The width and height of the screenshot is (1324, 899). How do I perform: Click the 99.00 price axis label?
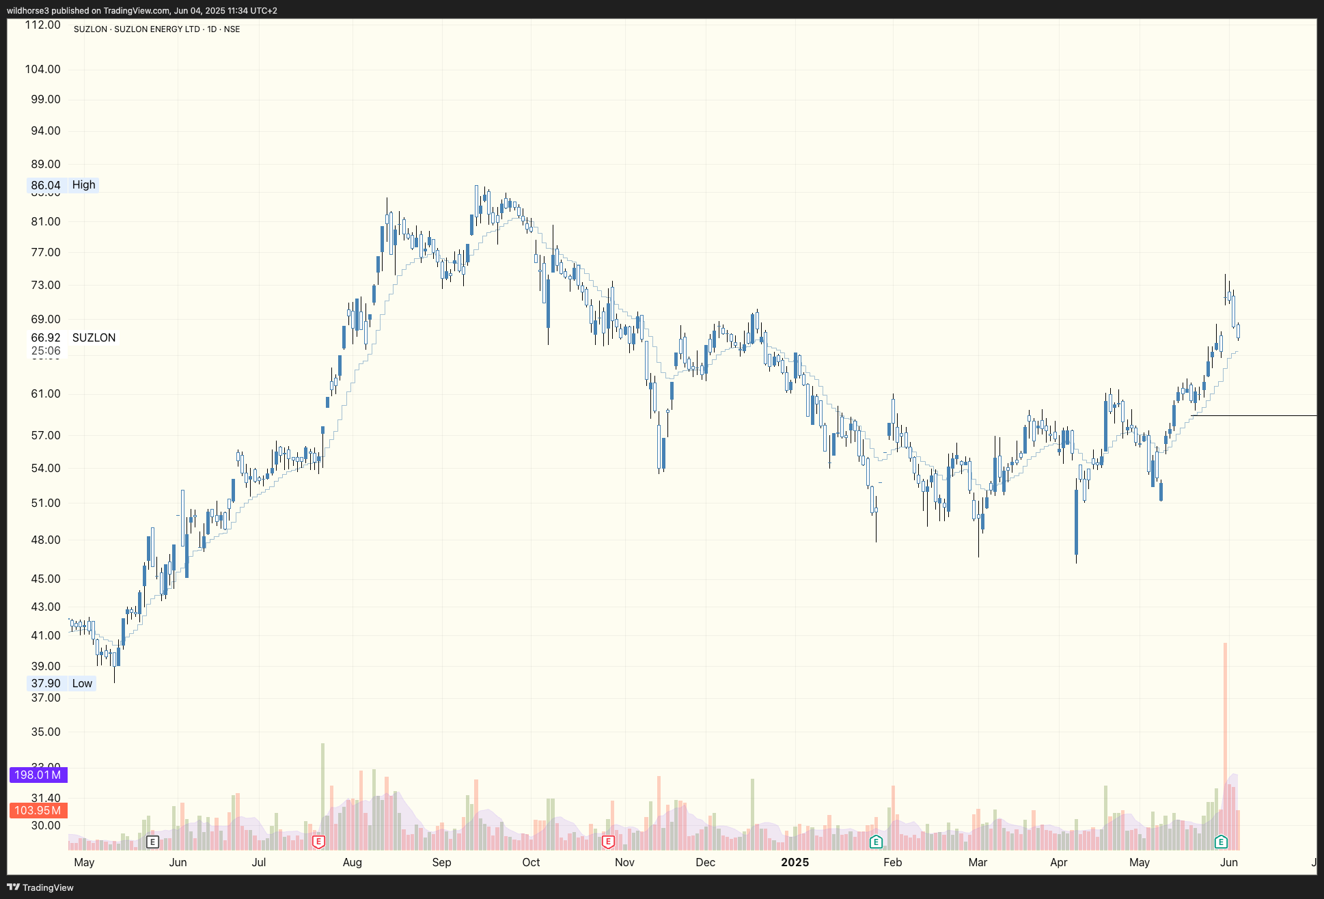46,99
